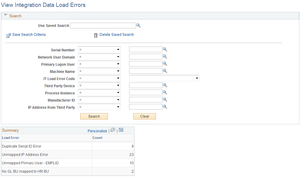Open the Machine Name lookup magnifier
The width and height of the screenshot is (303, 178).
point(165,71)
